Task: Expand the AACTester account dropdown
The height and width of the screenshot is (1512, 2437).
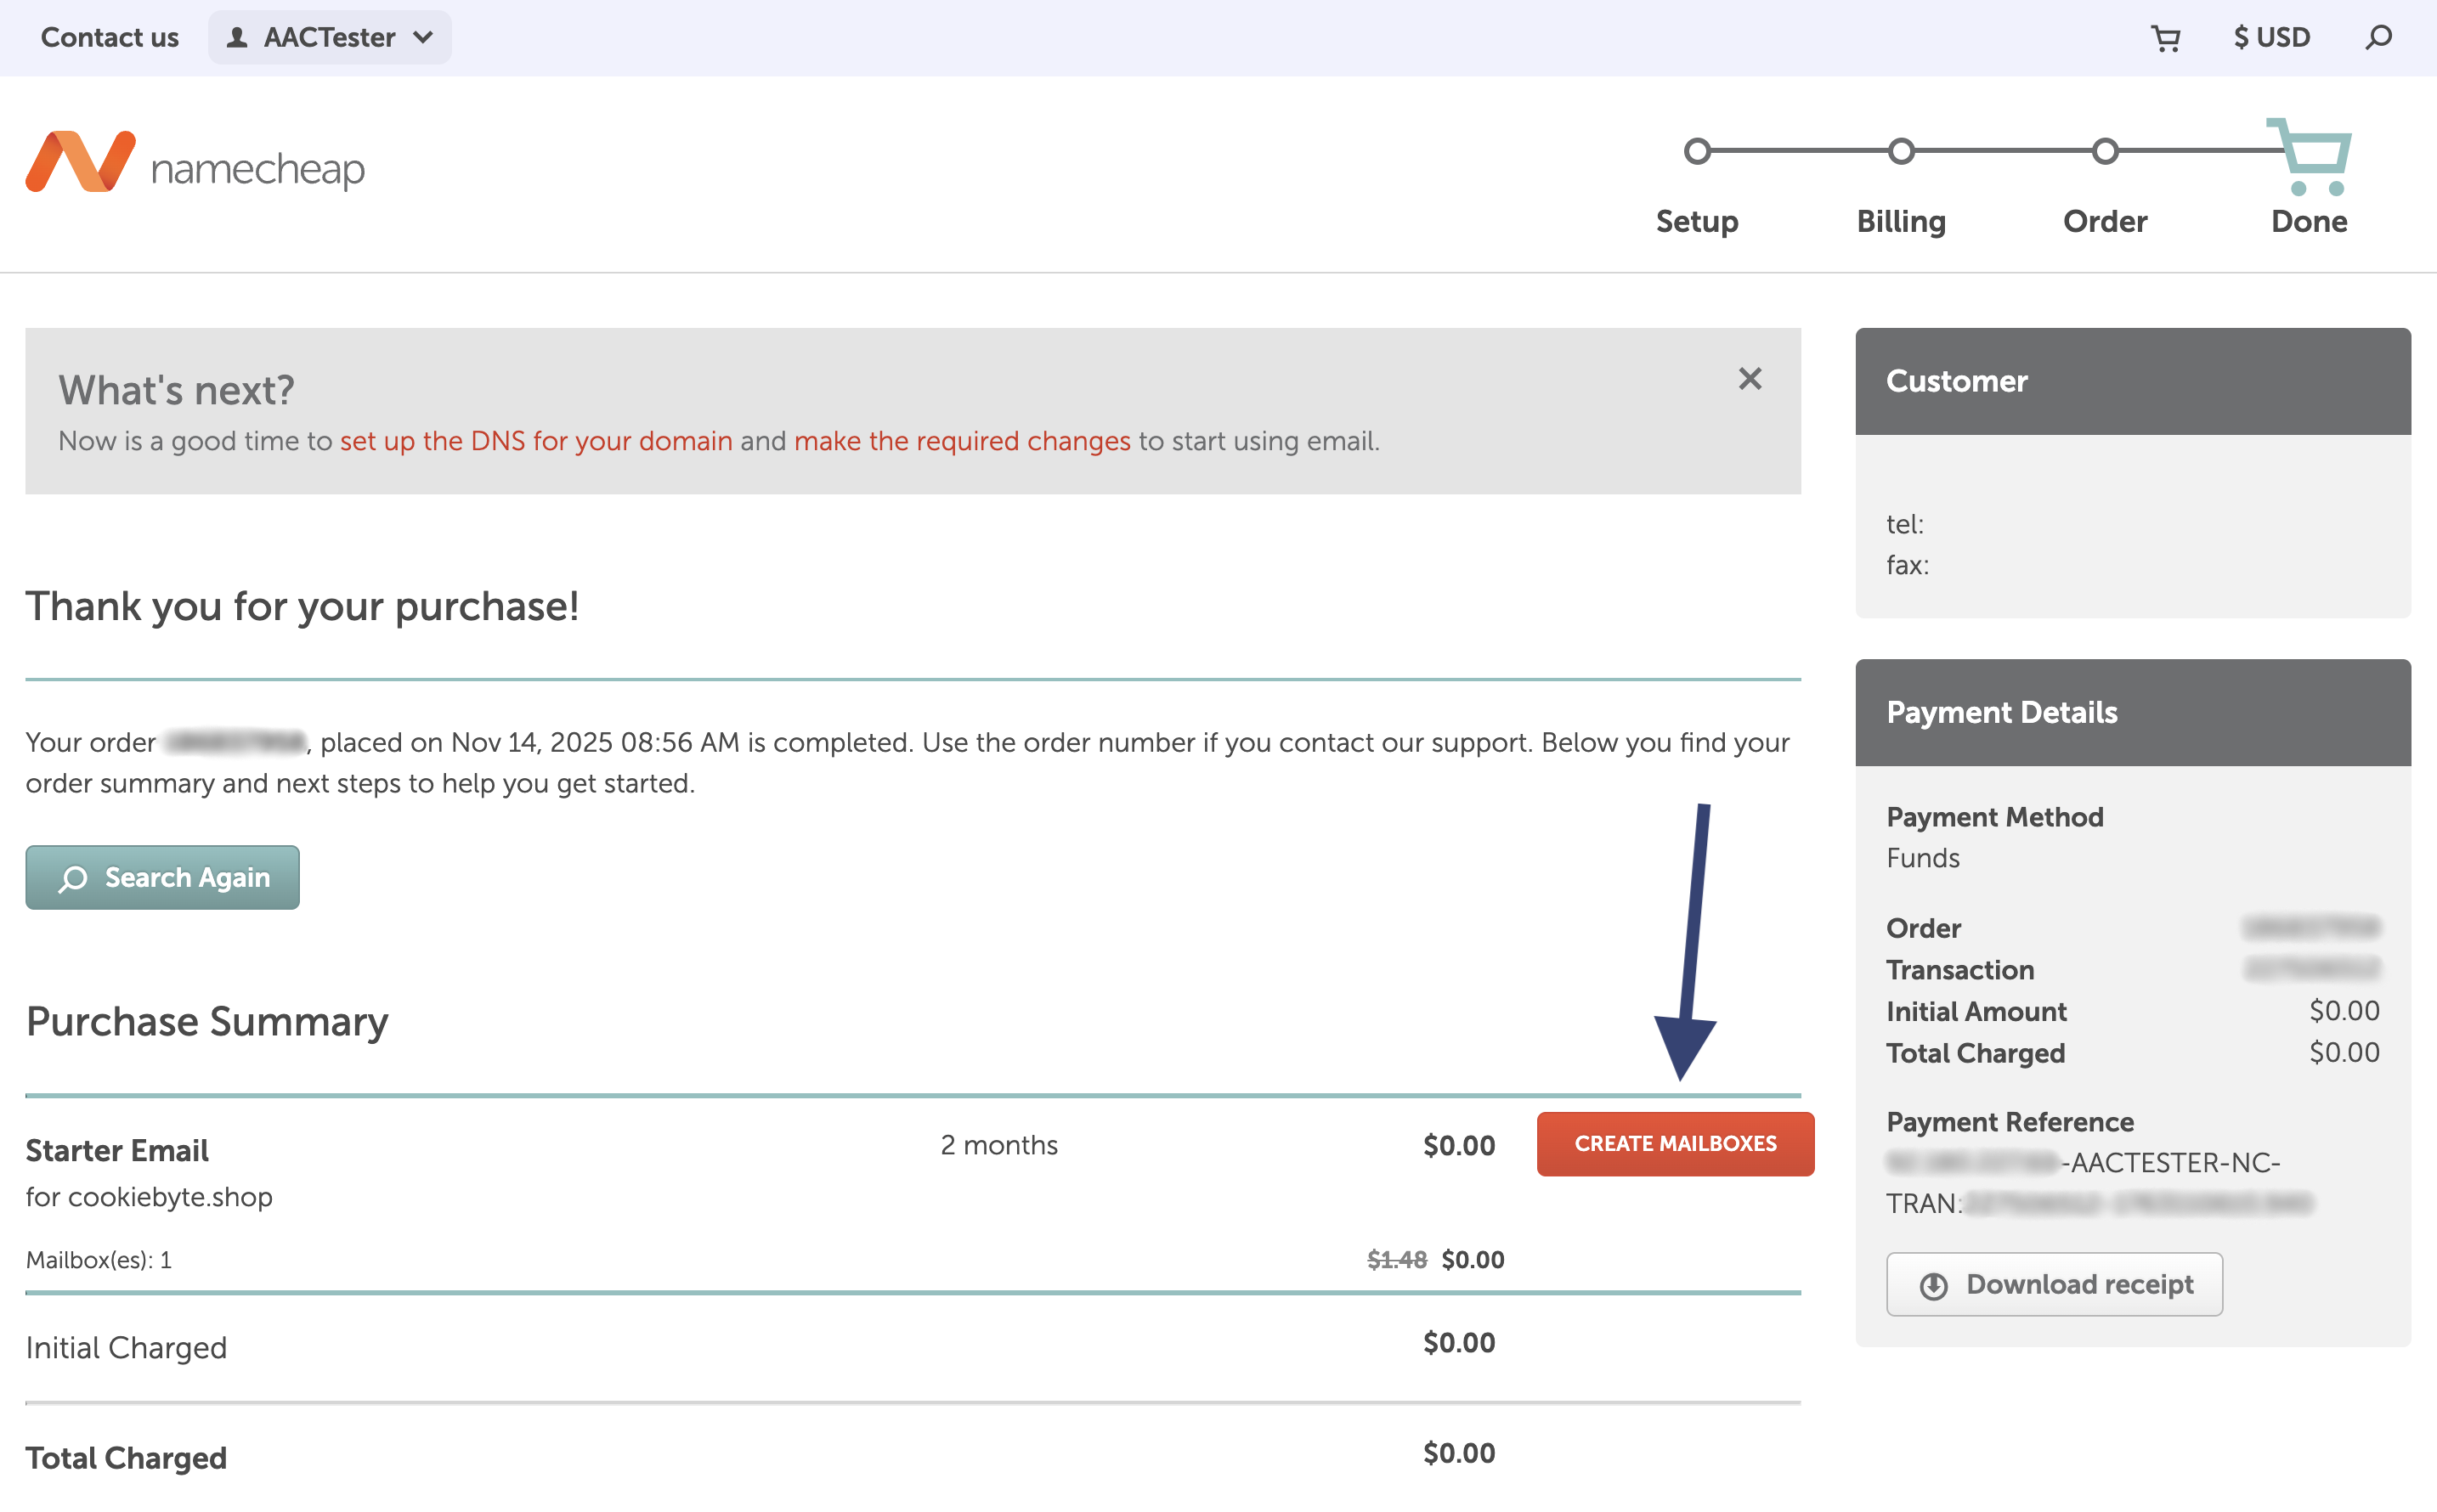Action: tap(329, 38)
